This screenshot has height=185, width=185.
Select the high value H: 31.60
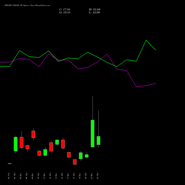point(95,10)
